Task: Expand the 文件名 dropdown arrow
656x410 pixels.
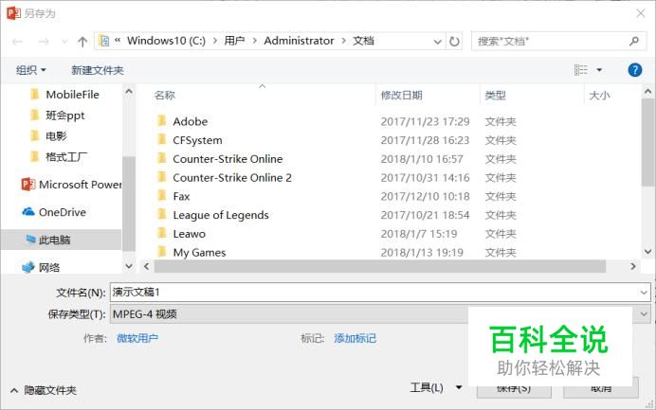Action: coord(644,293)
